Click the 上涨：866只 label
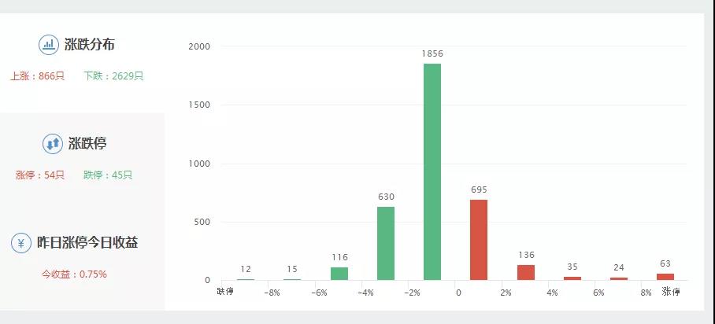Image resolution: width=715 pixels, height=324 pixels. (37, 76)
